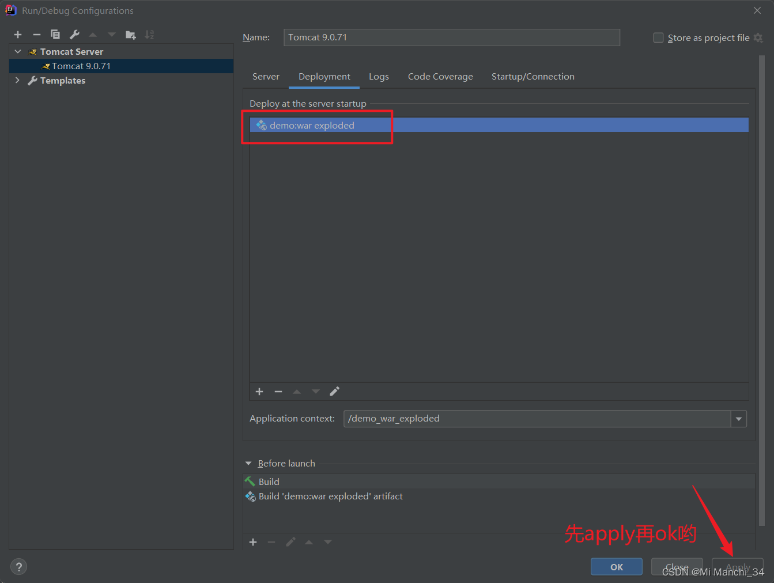Sort configurations alphabetically
774x583 pixels.
pos(149,35)
